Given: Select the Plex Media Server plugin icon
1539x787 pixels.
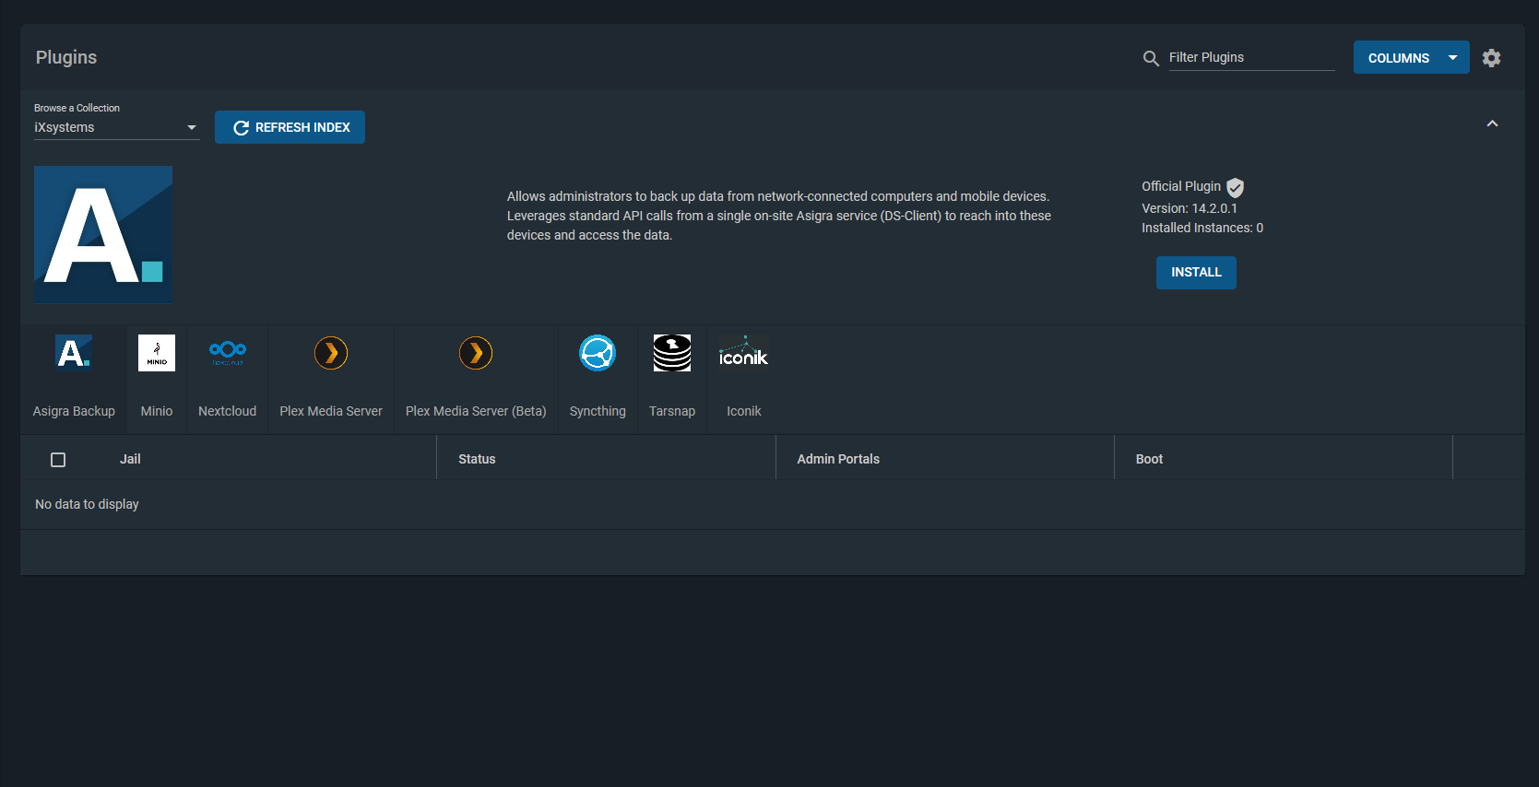Looking at the screenshot, I should point(331,353).
